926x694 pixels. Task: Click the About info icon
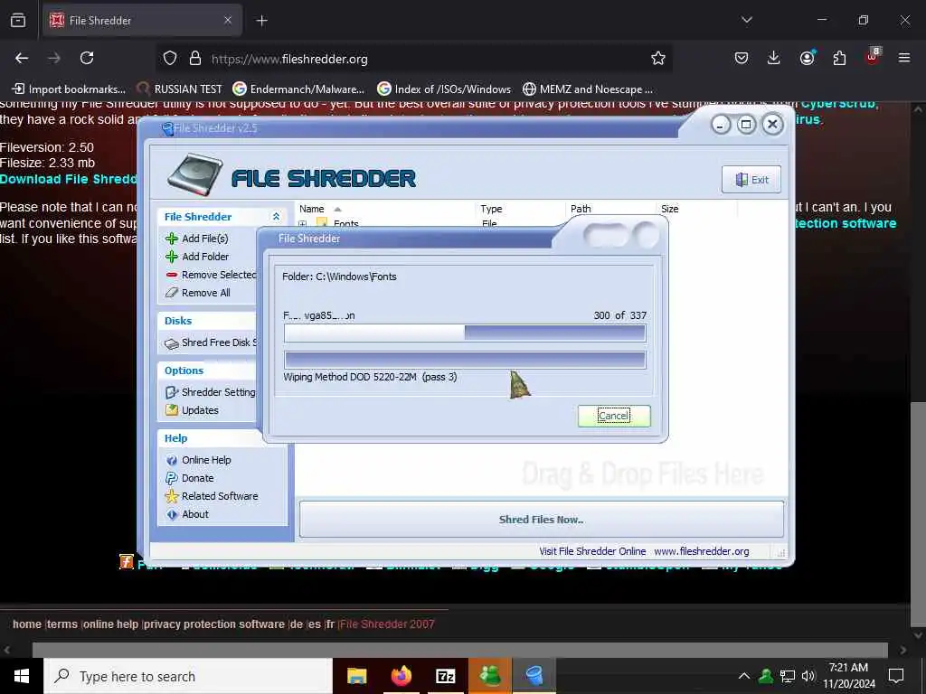point(172,514)
